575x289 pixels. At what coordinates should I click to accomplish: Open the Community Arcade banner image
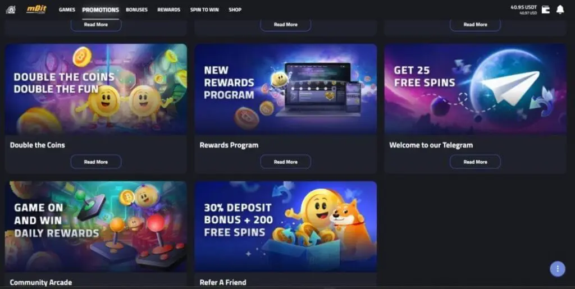point(95,226)
